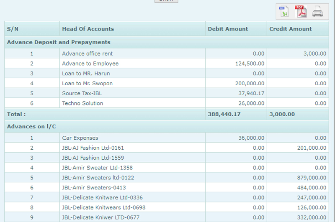The image size is (335, 222).
Task: Click JBL-AJ Fashion Ltd-0161 entry
Action: point(93,148)
